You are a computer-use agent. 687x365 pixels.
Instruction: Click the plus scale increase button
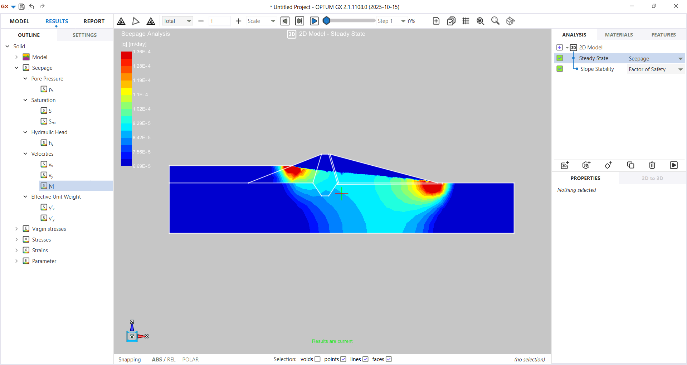coord(238,21)
